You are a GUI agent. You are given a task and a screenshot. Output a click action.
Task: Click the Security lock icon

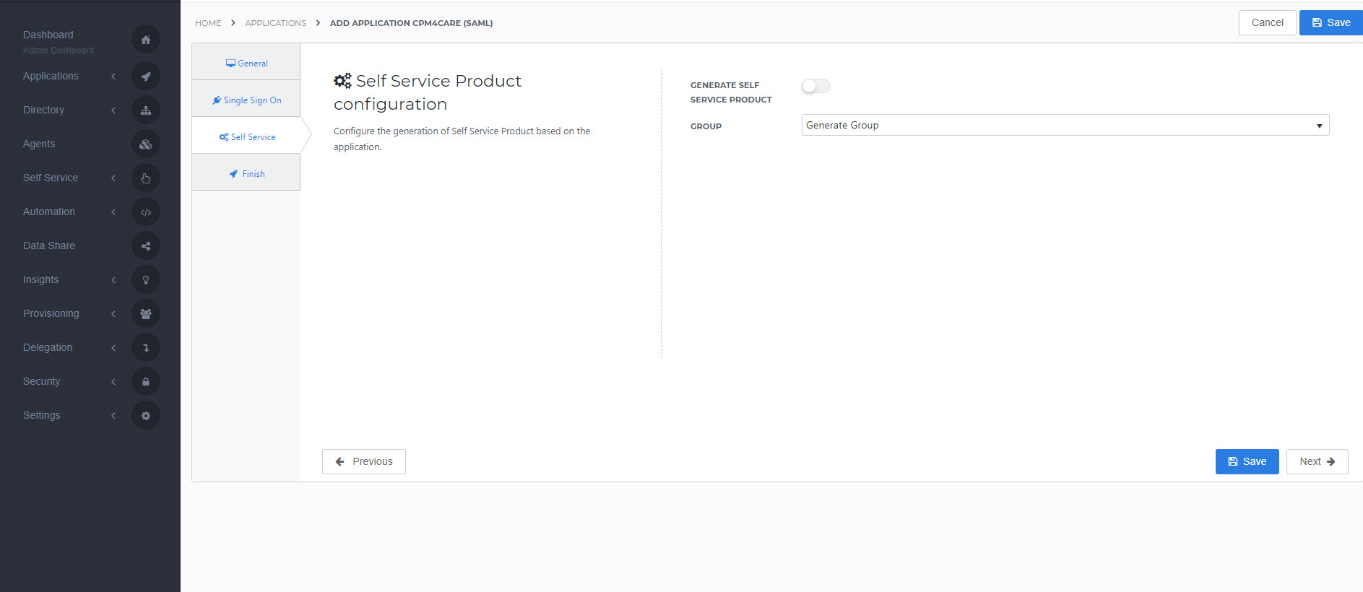pyautogui.click(x=146, y=381)
